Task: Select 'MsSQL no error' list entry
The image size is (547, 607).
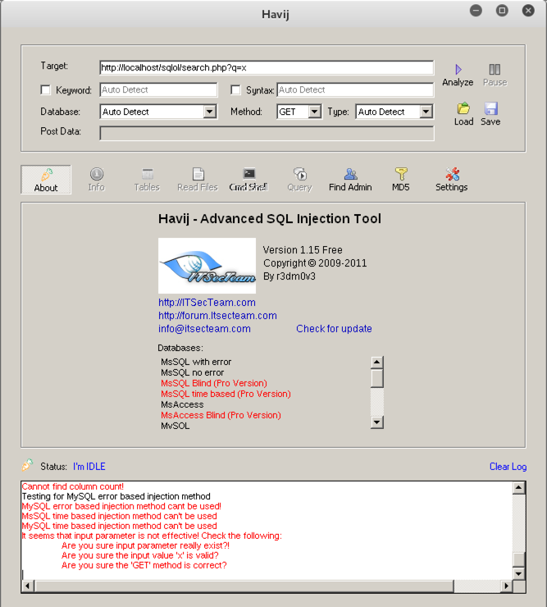Action: click(193, 372)
